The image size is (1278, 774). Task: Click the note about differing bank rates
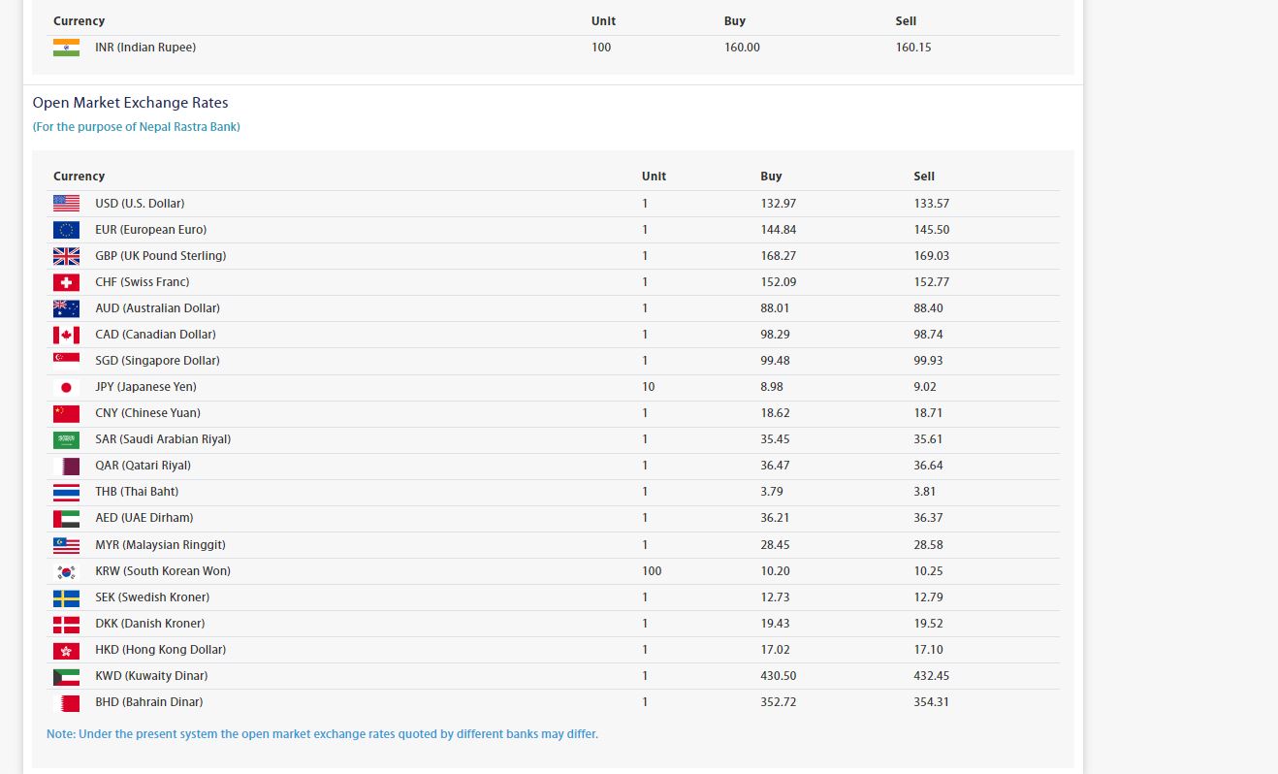click(322, 734)
